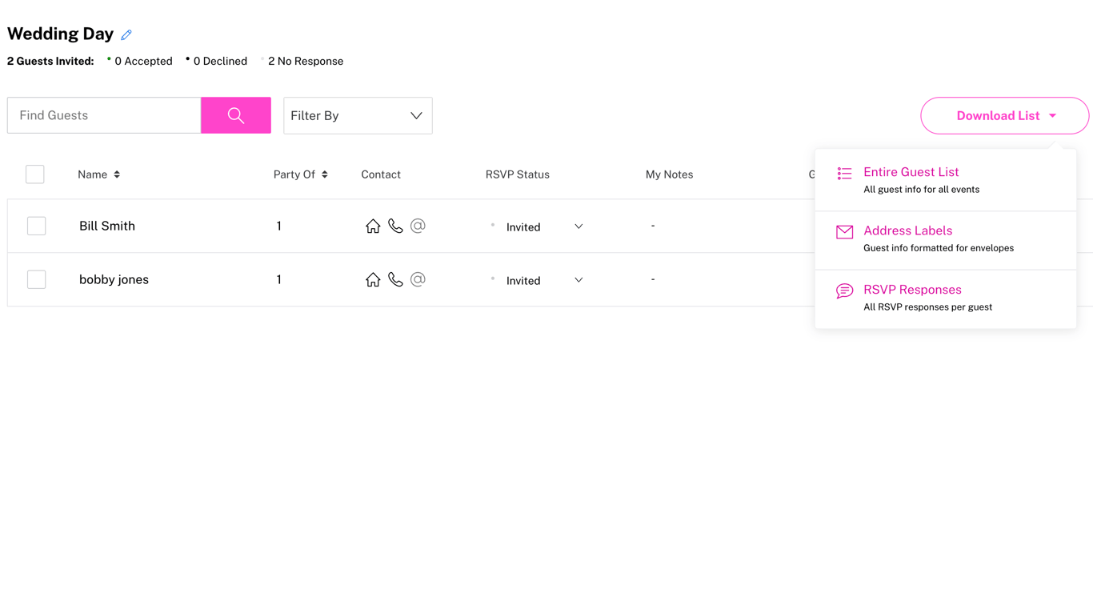The image size is (1093, 597).
Task: Select the bobby jones row checkbox
Action: tap(36, 279)
